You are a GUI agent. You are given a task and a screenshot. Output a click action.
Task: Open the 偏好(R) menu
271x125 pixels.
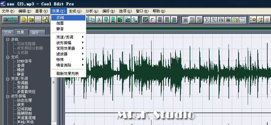[x=109, y=11]
